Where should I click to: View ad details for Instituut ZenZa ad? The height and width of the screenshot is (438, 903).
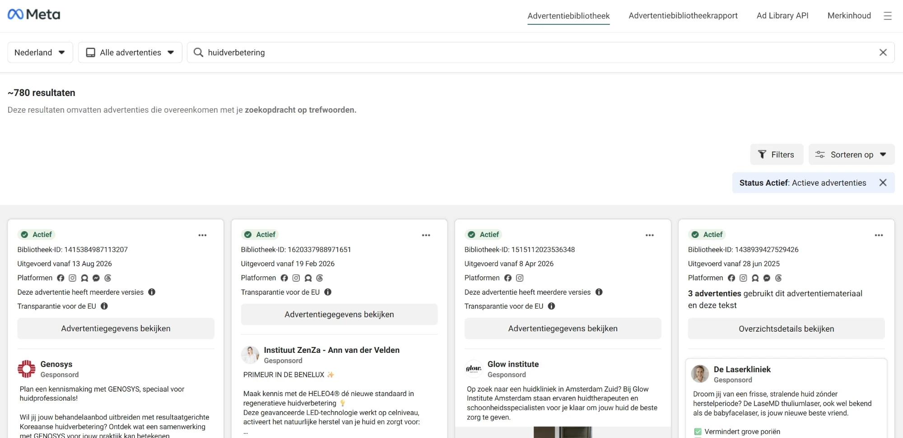[x=339, y=315]
